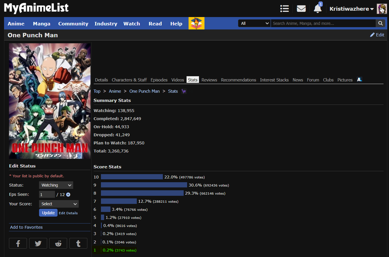Image resolution: width=389 pixels, height=257 pixels.
Task: Click the score 9 bar at 30.6%
Action: click(144, 185)
